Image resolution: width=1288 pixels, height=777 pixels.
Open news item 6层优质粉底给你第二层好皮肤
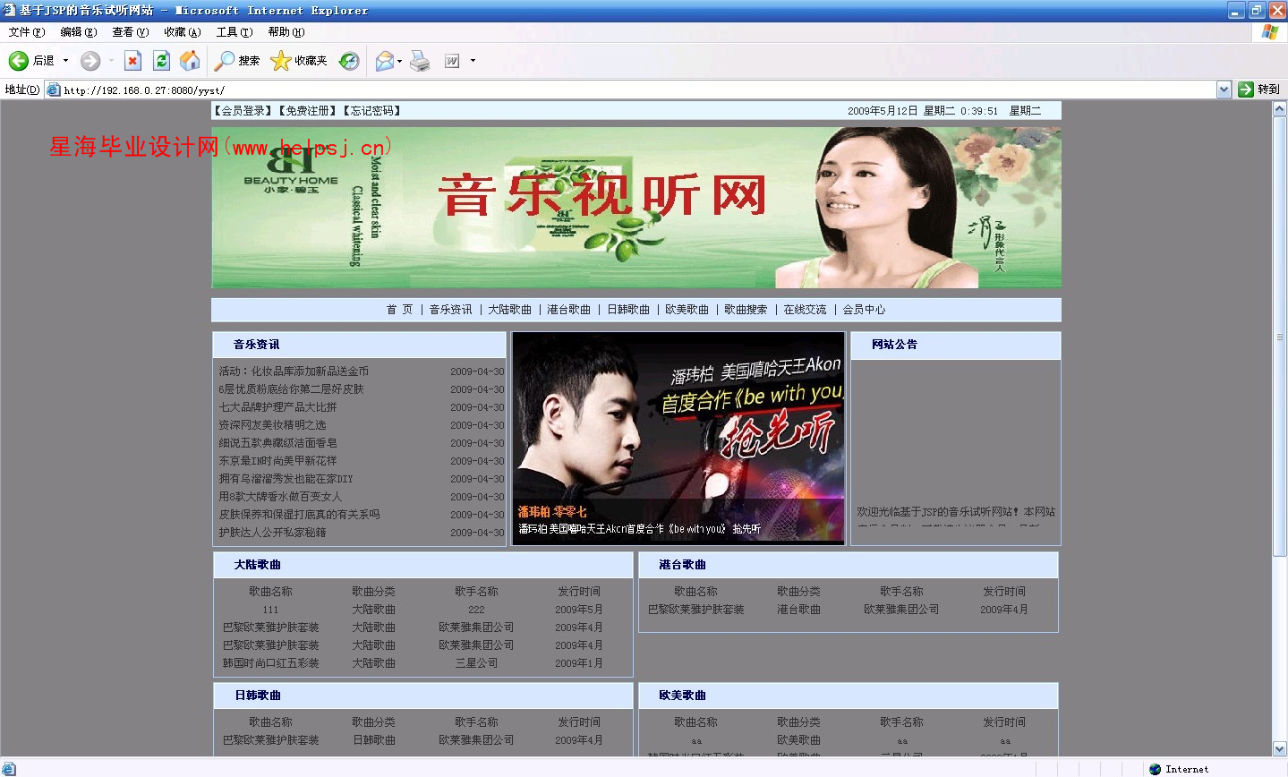pos(291,389)
